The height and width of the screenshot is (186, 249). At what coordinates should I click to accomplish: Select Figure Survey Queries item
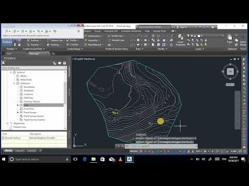point(34,120)
